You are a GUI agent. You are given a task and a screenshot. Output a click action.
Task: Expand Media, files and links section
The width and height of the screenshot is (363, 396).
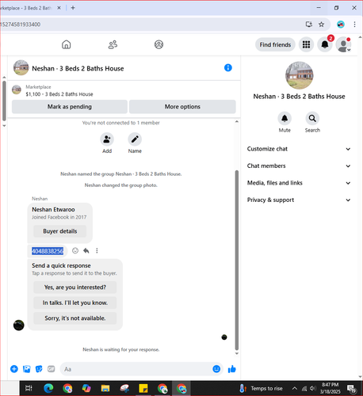(299, 183)
